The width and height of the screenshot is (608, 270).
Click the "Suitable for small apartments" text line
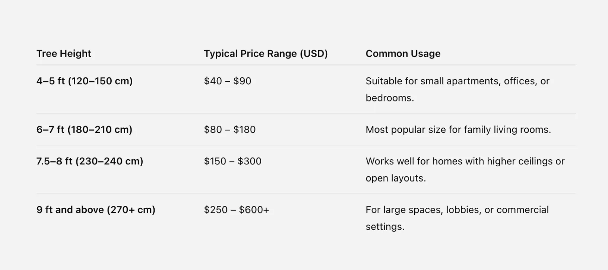click(x=457, y=81)
